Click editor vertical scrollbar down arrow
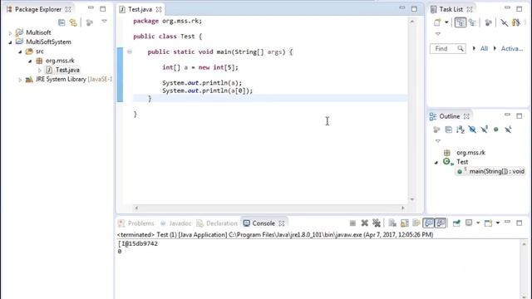Image resolution: width=532 pixels, height=299 pixels. pos(412,199)
